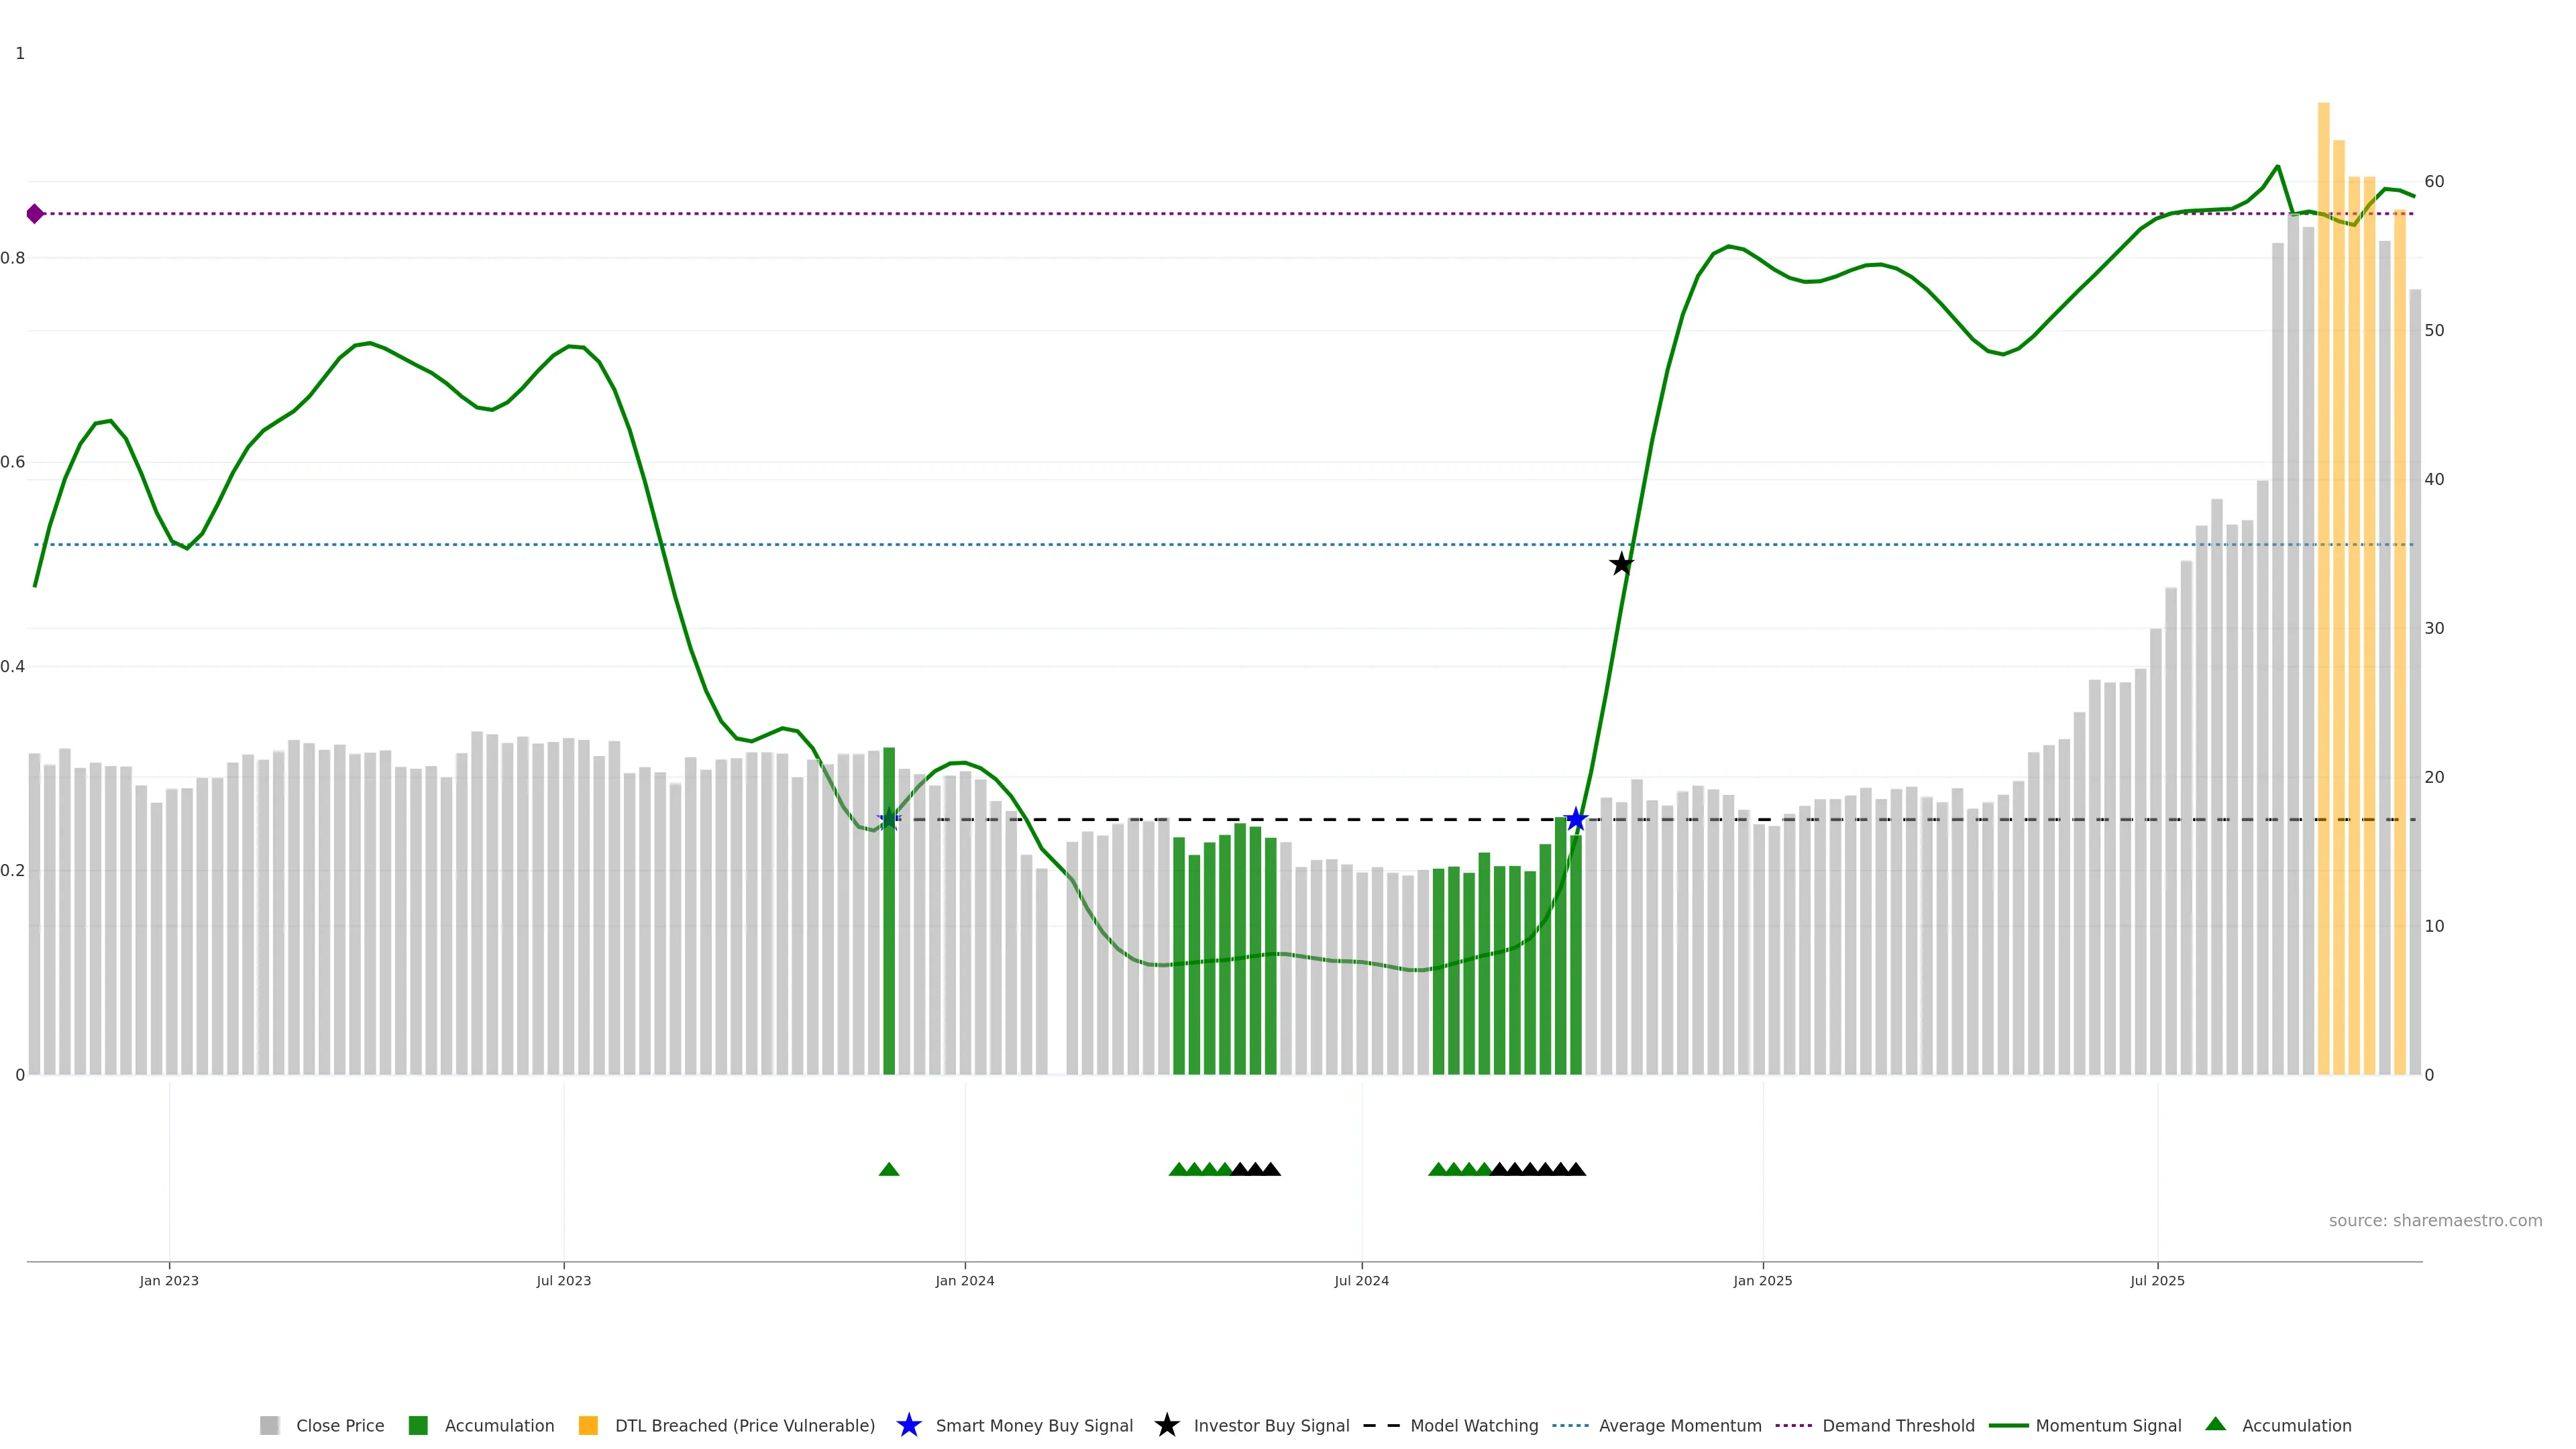Click the Jan 2023 axis label
Screen dimensions: 2576x1449
point(169,1281)
